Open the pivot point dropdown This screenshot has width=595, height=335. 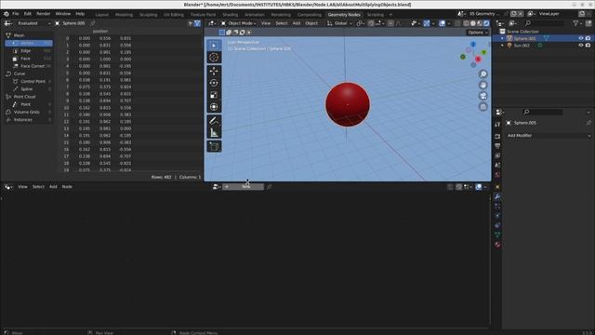[360, 23]
